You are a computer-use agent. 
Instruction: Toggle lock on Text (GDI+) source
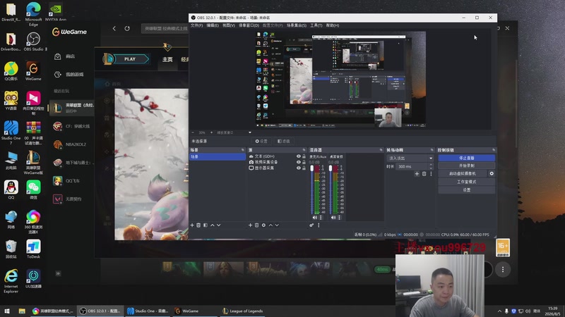tap(304, 156)
